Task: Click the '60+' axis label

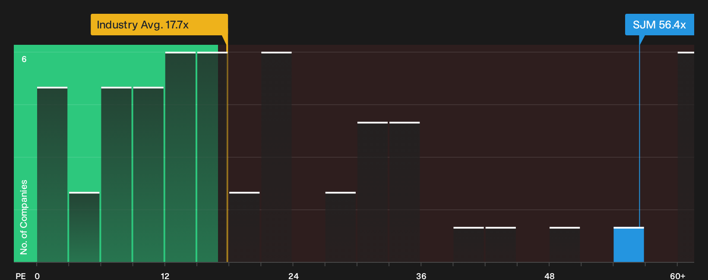Action: [x=678, y=276]
